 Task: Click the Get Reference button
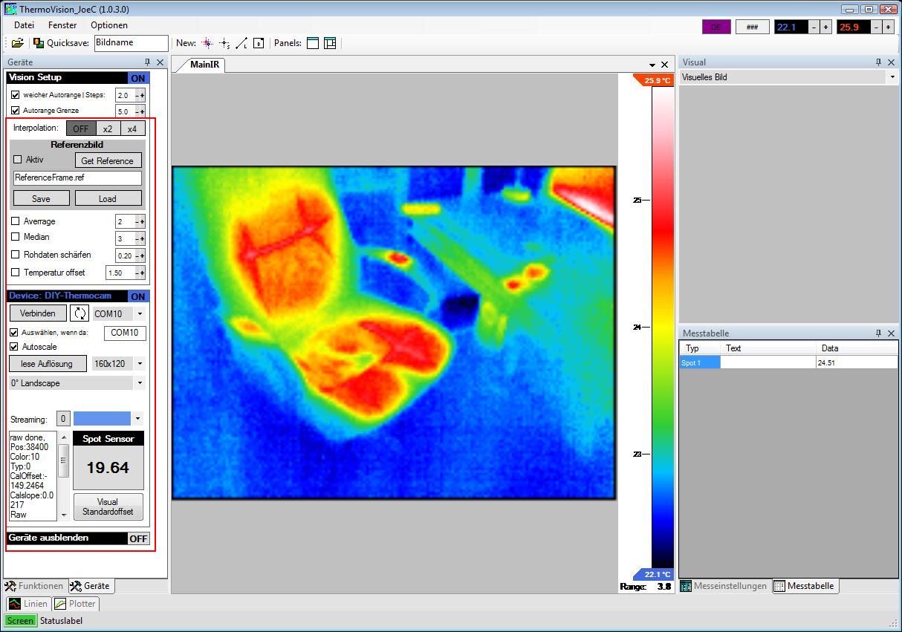(108, 160)
